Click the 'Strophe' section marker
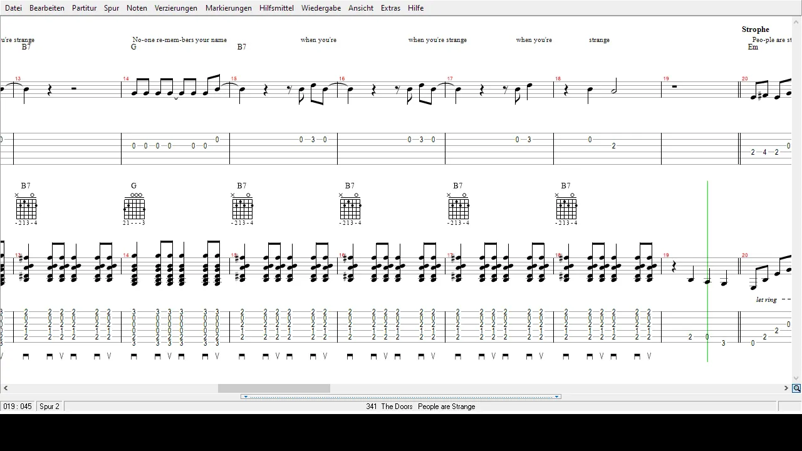This screenshot has width=802, height=451. pos(756,29)
